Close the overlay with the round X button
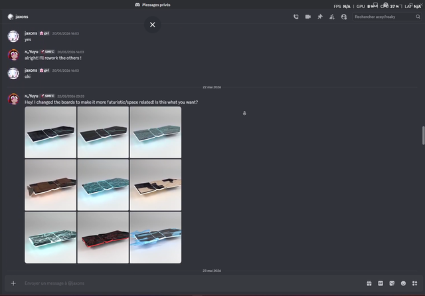425x296 pixels. pos(153,25)
